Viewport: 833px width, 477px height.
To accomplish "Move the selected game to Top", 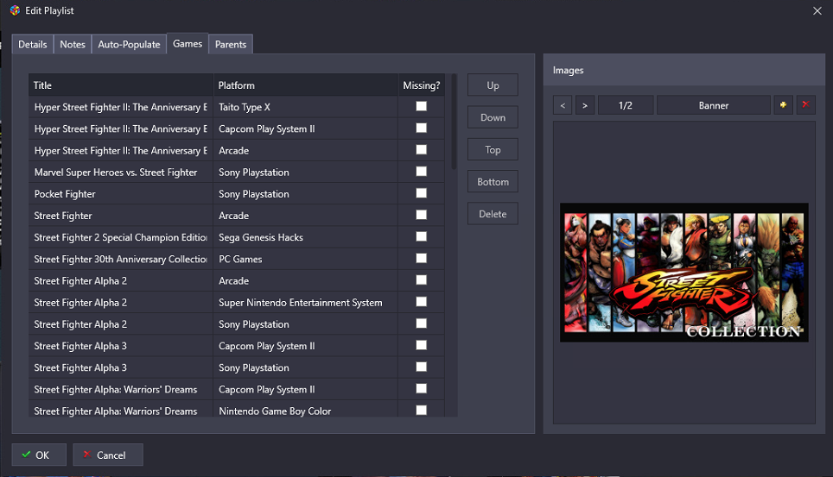I will point(493,149).
